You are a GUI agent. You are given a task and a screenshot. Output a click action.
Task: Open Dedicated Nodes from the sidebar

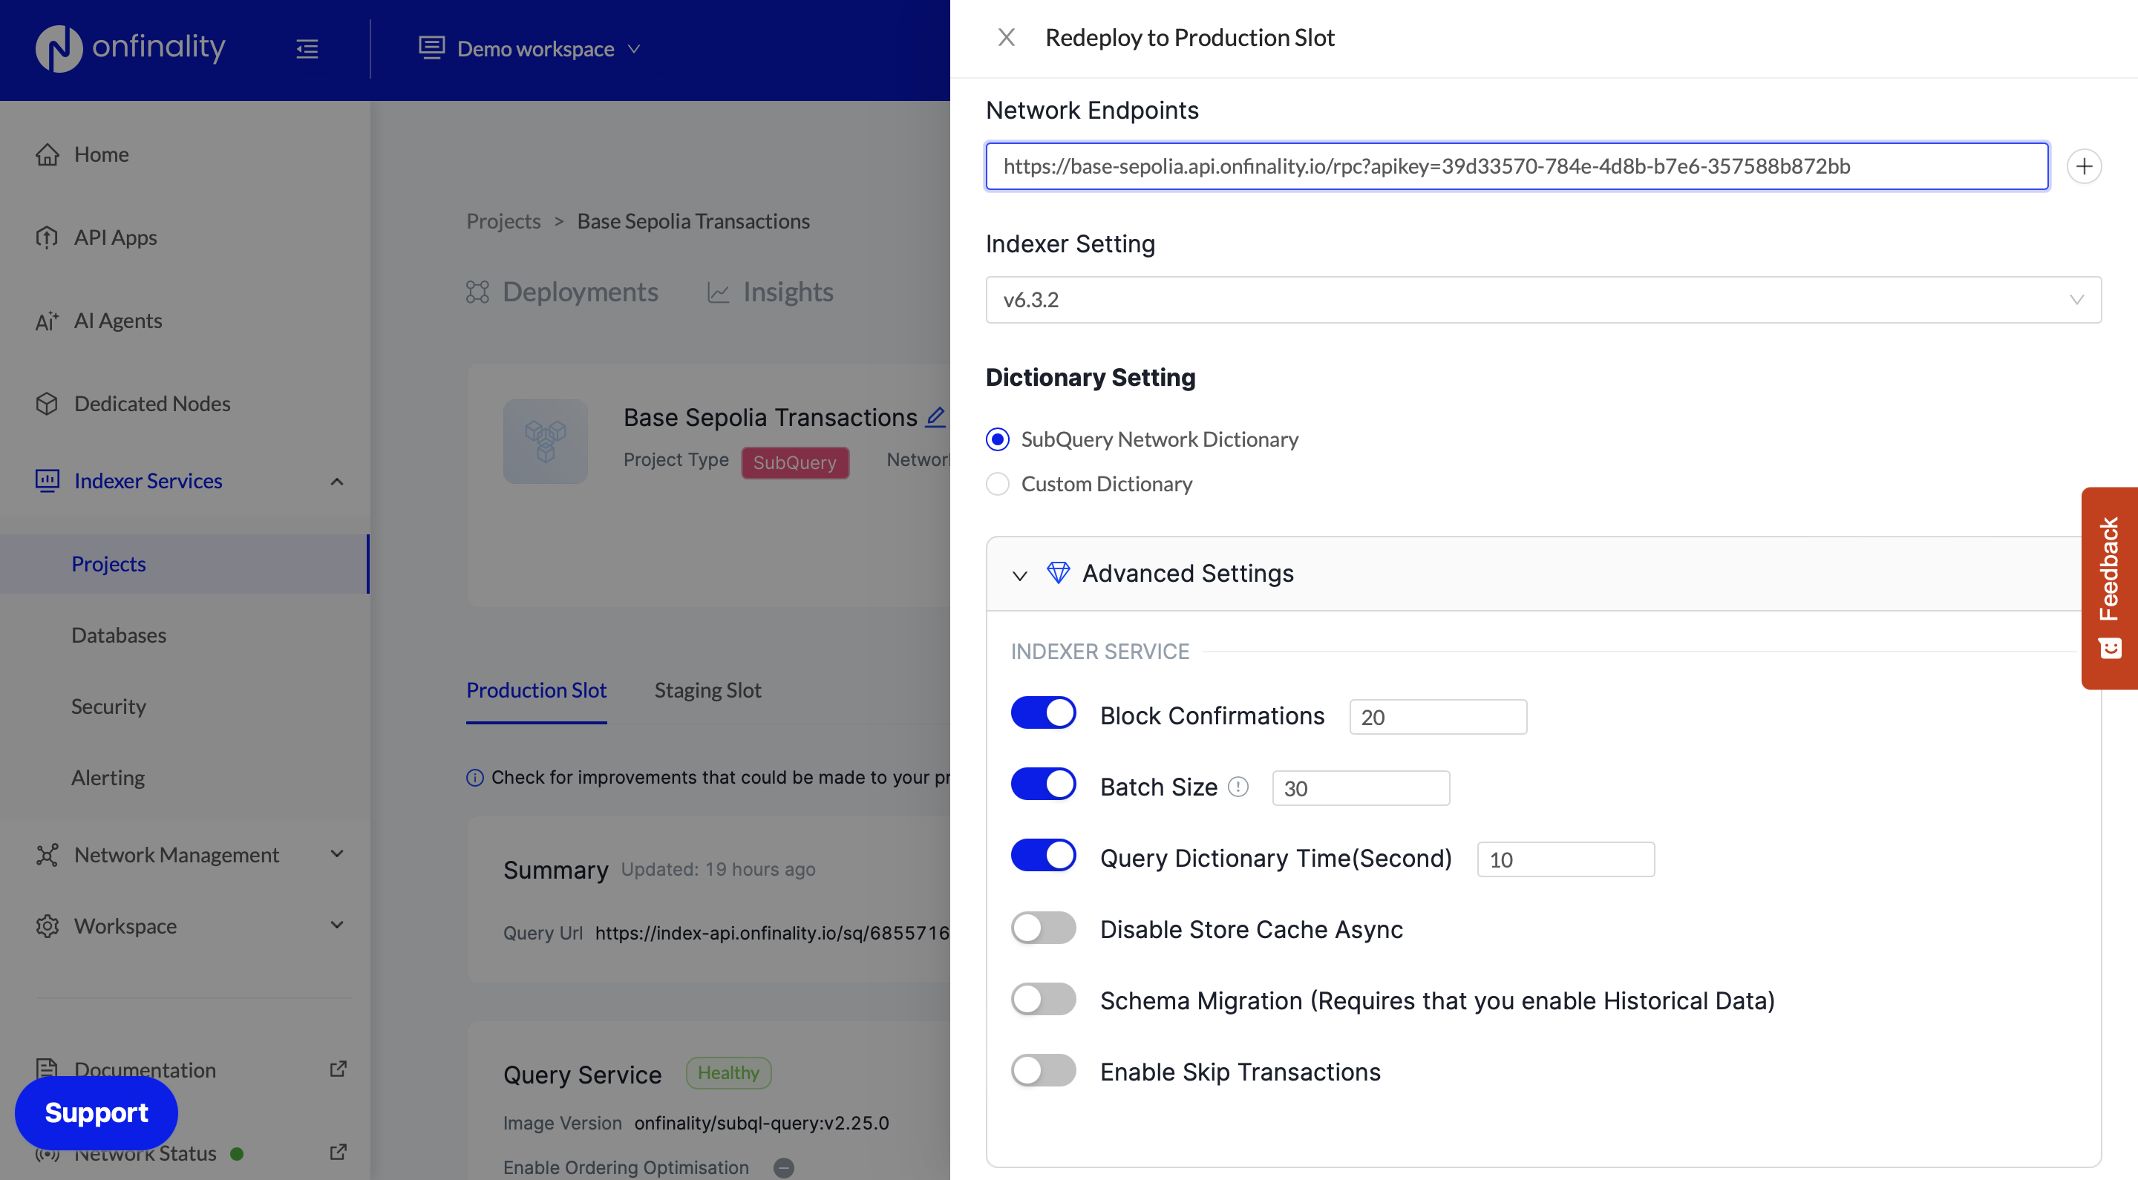click(x=152, y=404)
